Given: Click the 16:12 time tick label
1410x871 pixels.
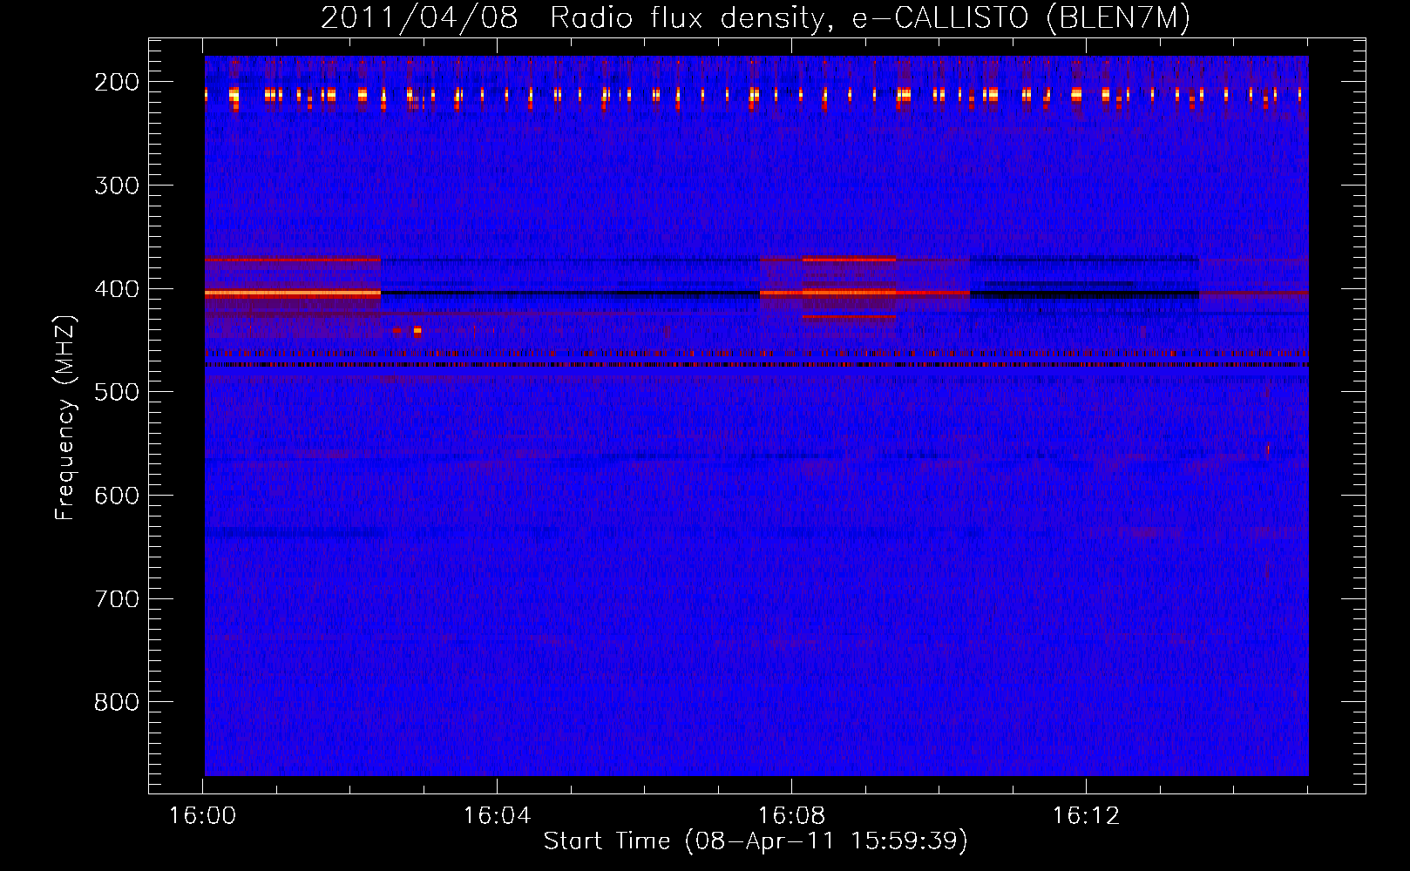Looking at the screenshot, I should (x=1086, y=816).
